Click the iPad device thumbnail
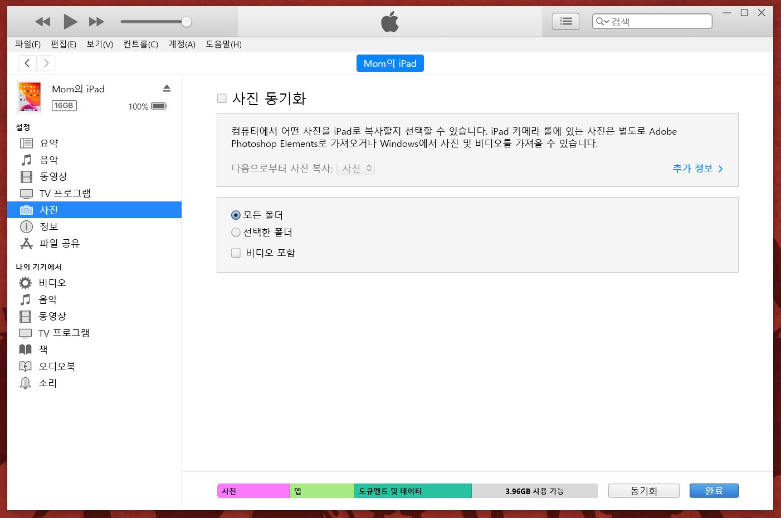The width and height of the screenshot is (781, 518). click(x=30, y=97)
